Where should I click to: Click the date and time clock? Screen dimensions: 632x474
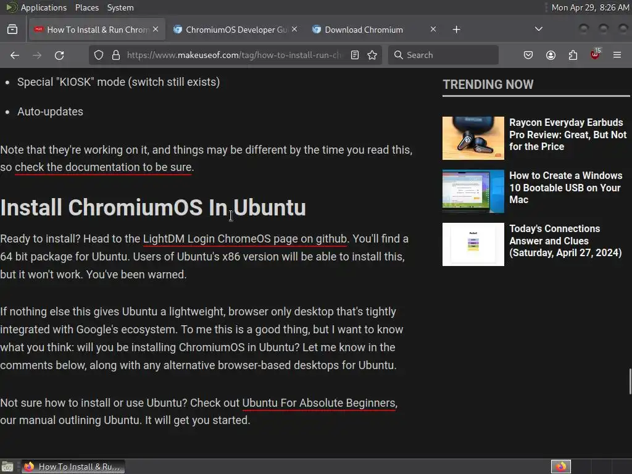click(589, 7)
